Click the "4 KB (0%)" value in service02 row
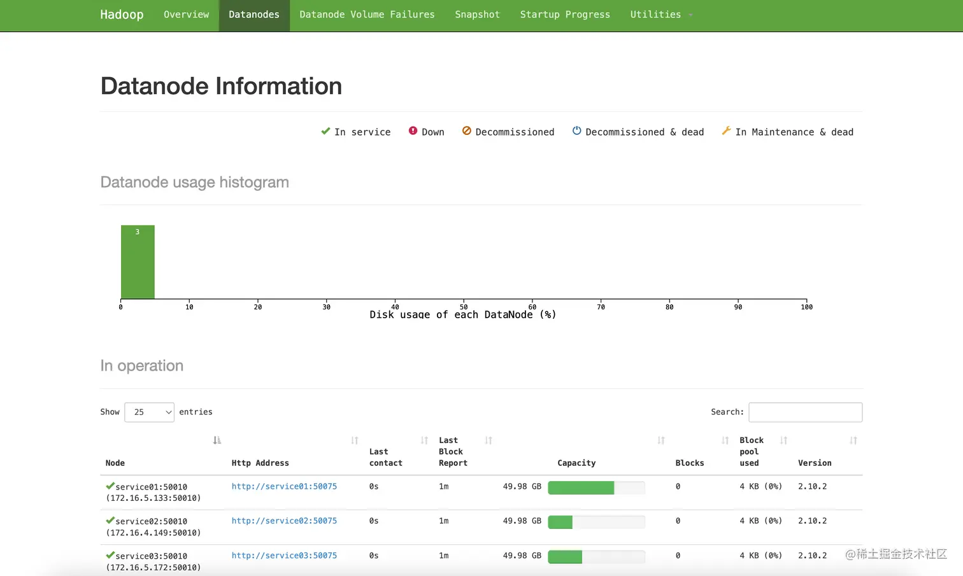963x576 pixels. click(x=761, y=521)
